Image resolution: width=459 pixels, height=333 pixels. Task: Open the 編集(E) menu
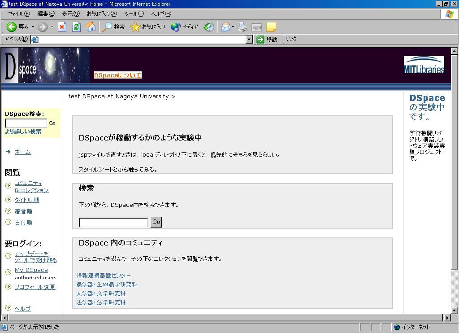coord(46,14)
